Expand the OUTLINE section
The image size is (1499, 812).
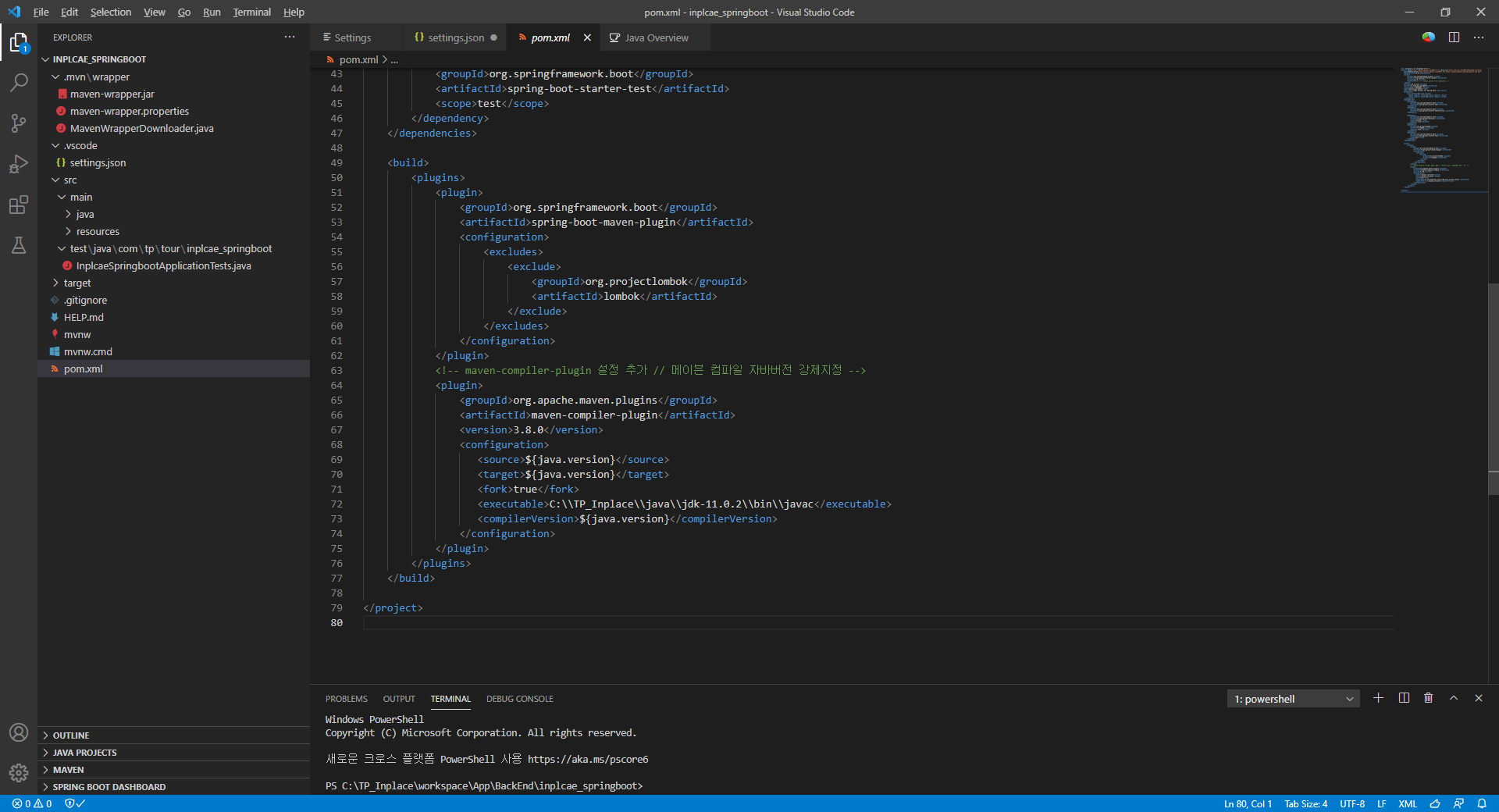click(x=174, y=735)
